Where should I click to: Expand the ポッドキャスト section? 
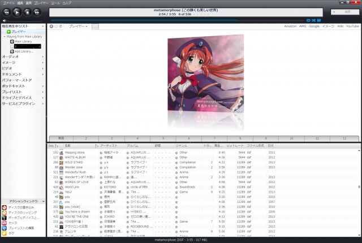point(23,86)
